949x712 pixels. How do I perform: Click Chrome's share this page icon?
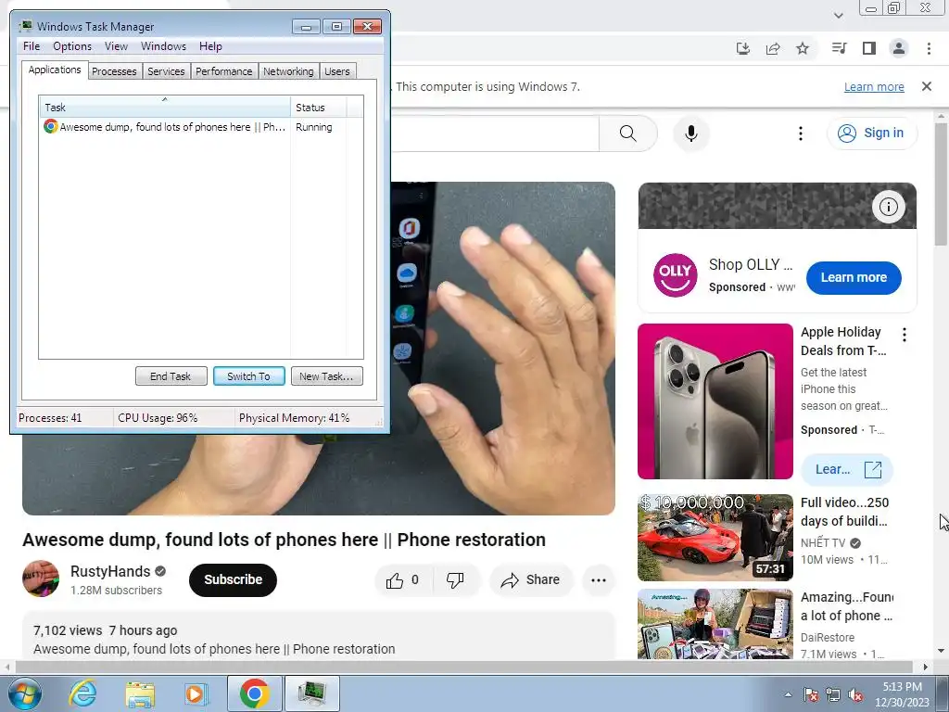(773, 48)
